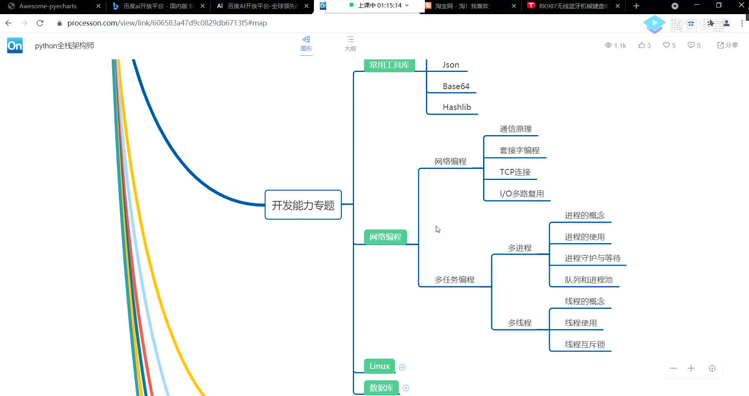Viewport: 749px width, 396px height.
Task: Open the browser three-dot menu
Action: [x=742, y=23]
